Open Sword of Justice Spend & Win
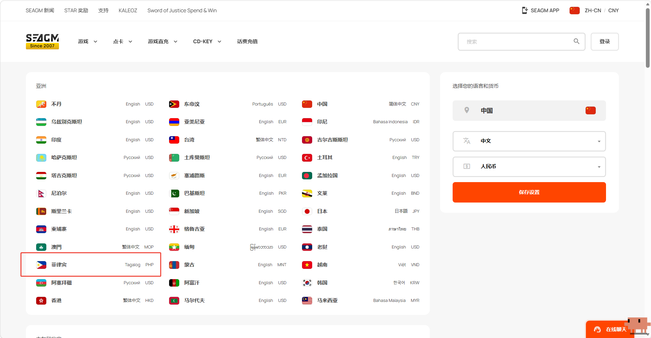Viewport: 651px width, 338px height. click(x=182, y=11)
